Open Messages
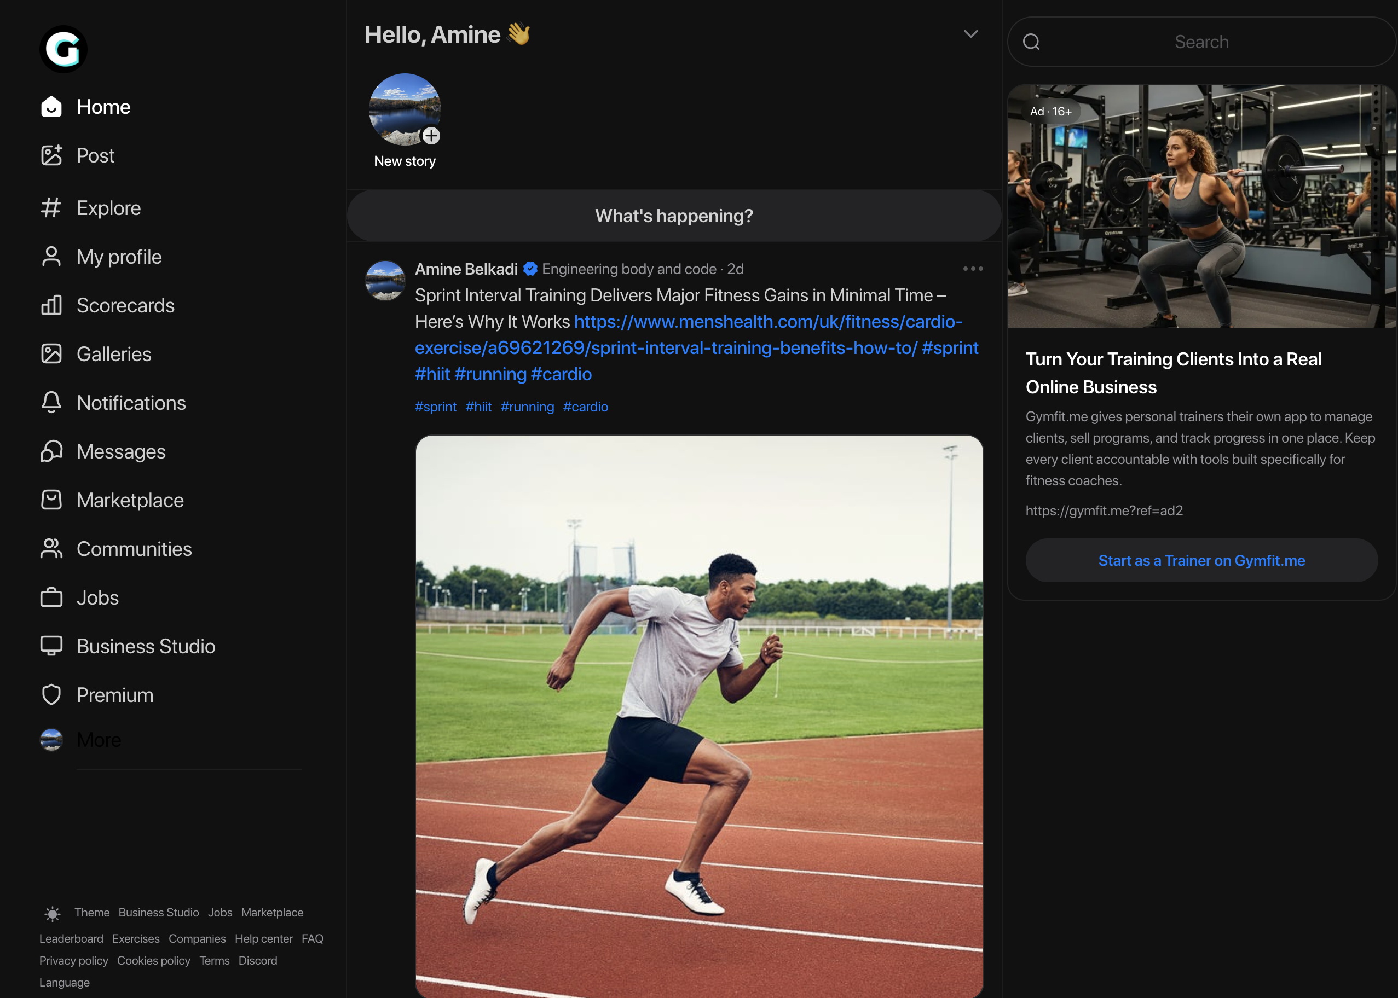This screenshot has width=1398, height=998. [x=120, y=452]
